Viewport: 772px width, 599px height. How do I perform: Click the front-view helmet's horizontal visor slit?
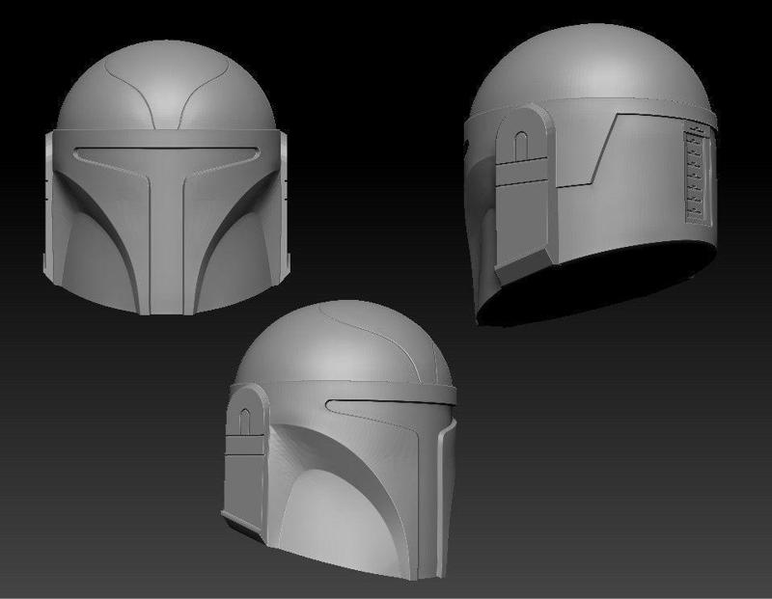(166, 154)
